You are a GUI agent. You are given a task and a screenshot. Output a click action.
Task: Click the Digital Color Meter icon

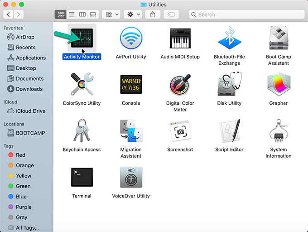click(x=180, y=85)
